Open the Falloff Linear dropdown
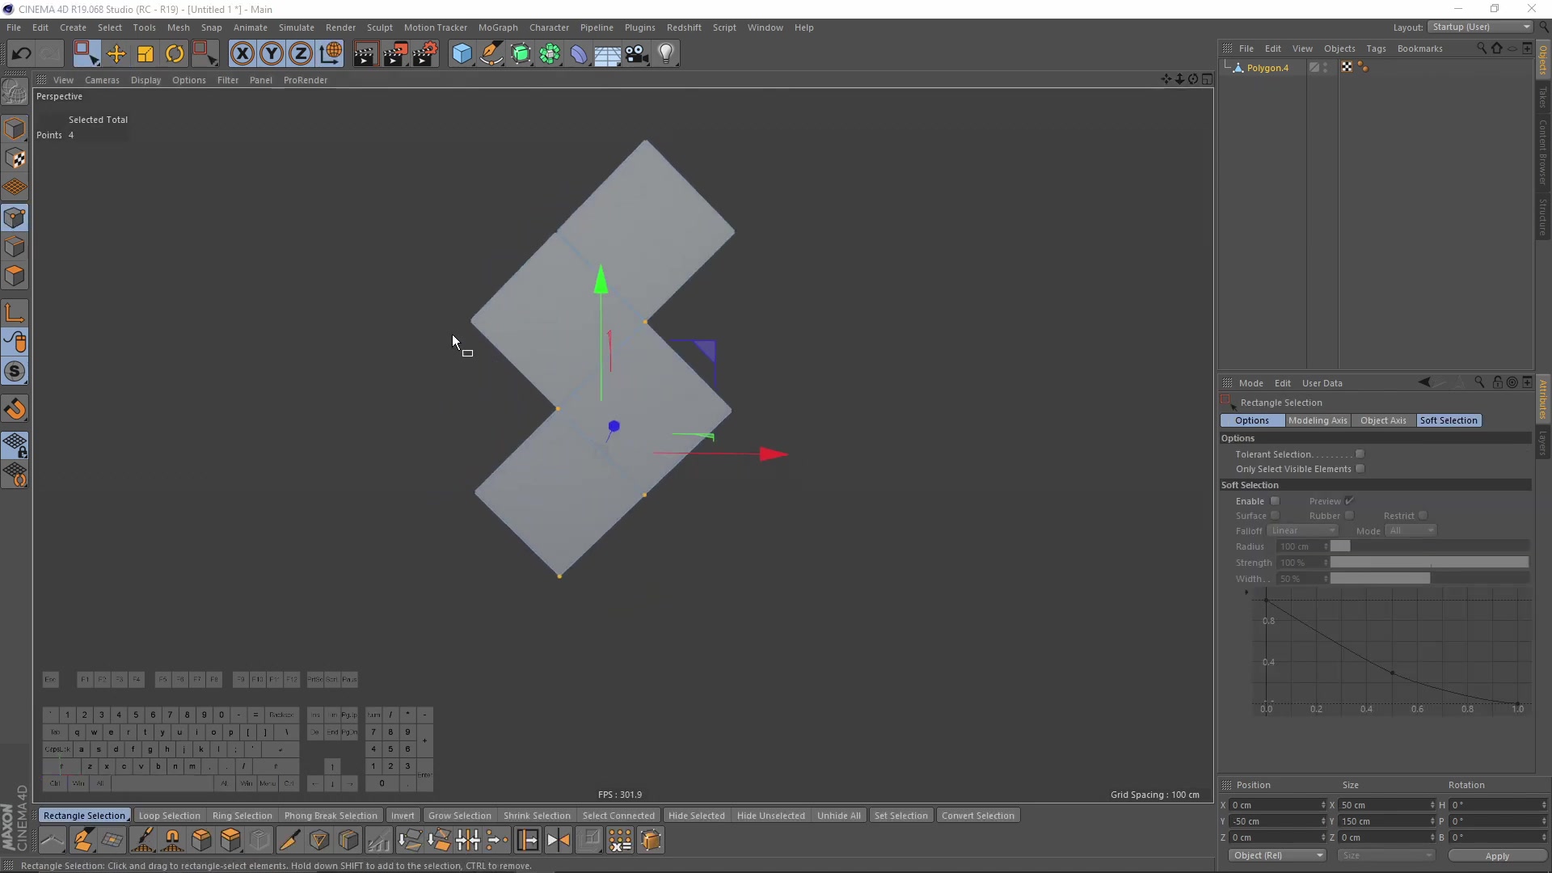The width and height of the screenshot is (1552, 873). click(1302, 531)
